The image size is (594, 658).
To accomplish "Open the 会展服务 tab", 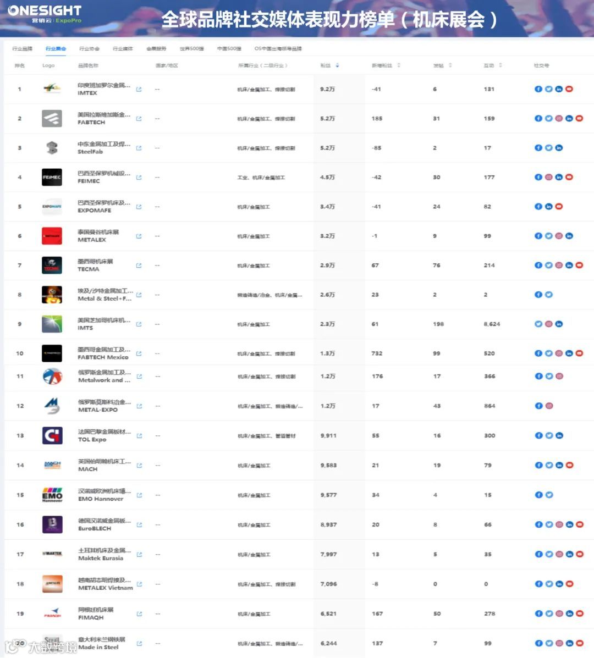I will 157,49.
